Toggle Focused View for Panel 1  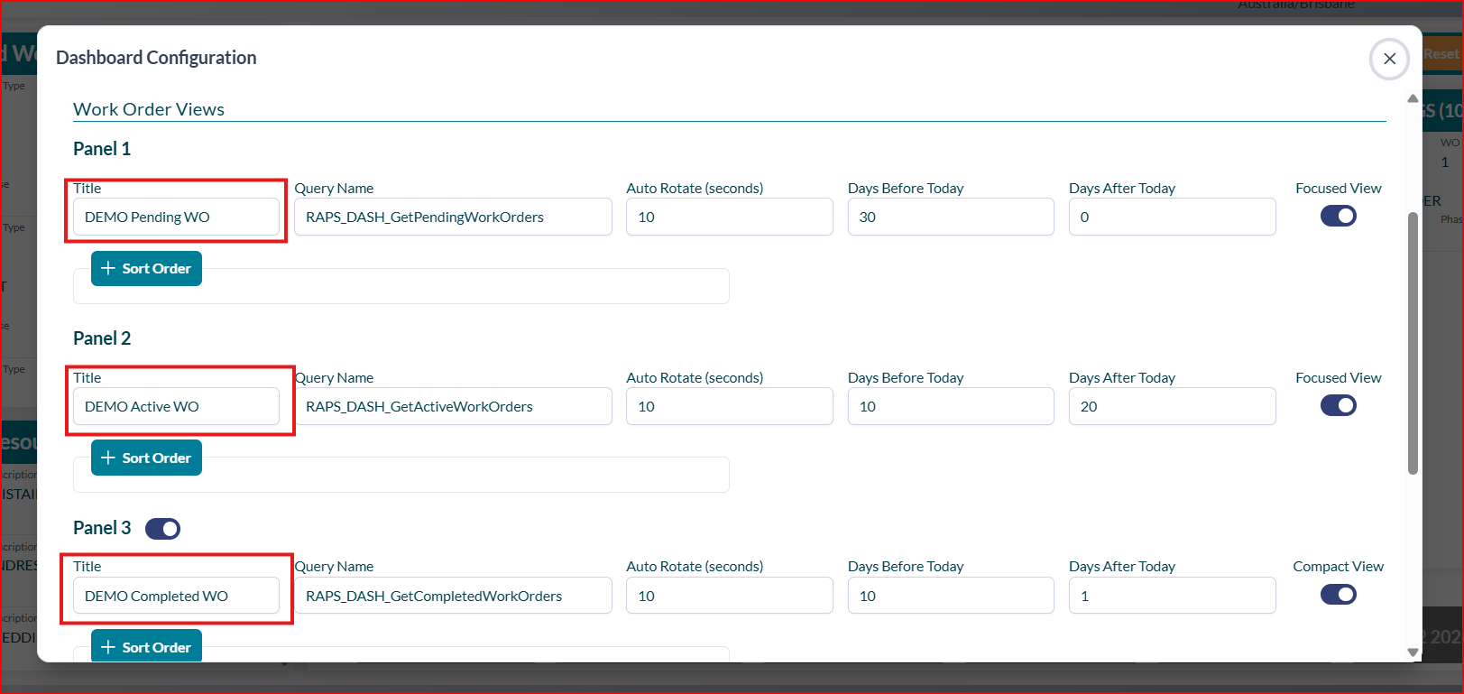pyautogui.click(x=1338, y=217)
